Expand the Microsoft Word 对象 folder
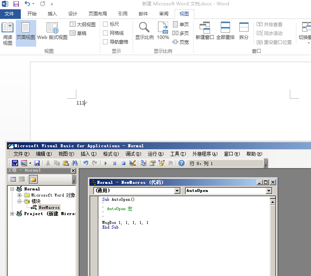The image size is (311, 276). click(x=19, y=195)
